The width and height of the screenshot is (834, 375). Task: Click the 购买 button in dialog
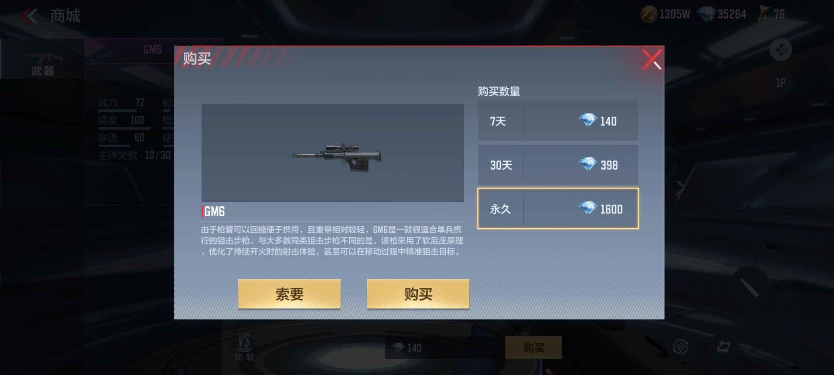point(418,294)
